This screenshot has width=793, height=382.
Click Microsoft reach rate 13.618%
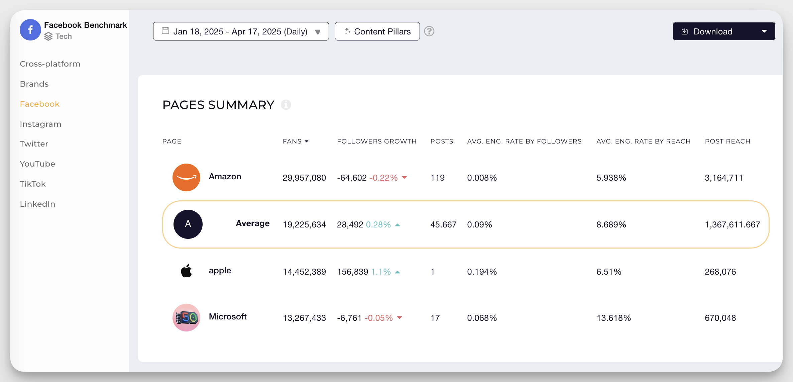pyautogui.click(x=613, y=318)
